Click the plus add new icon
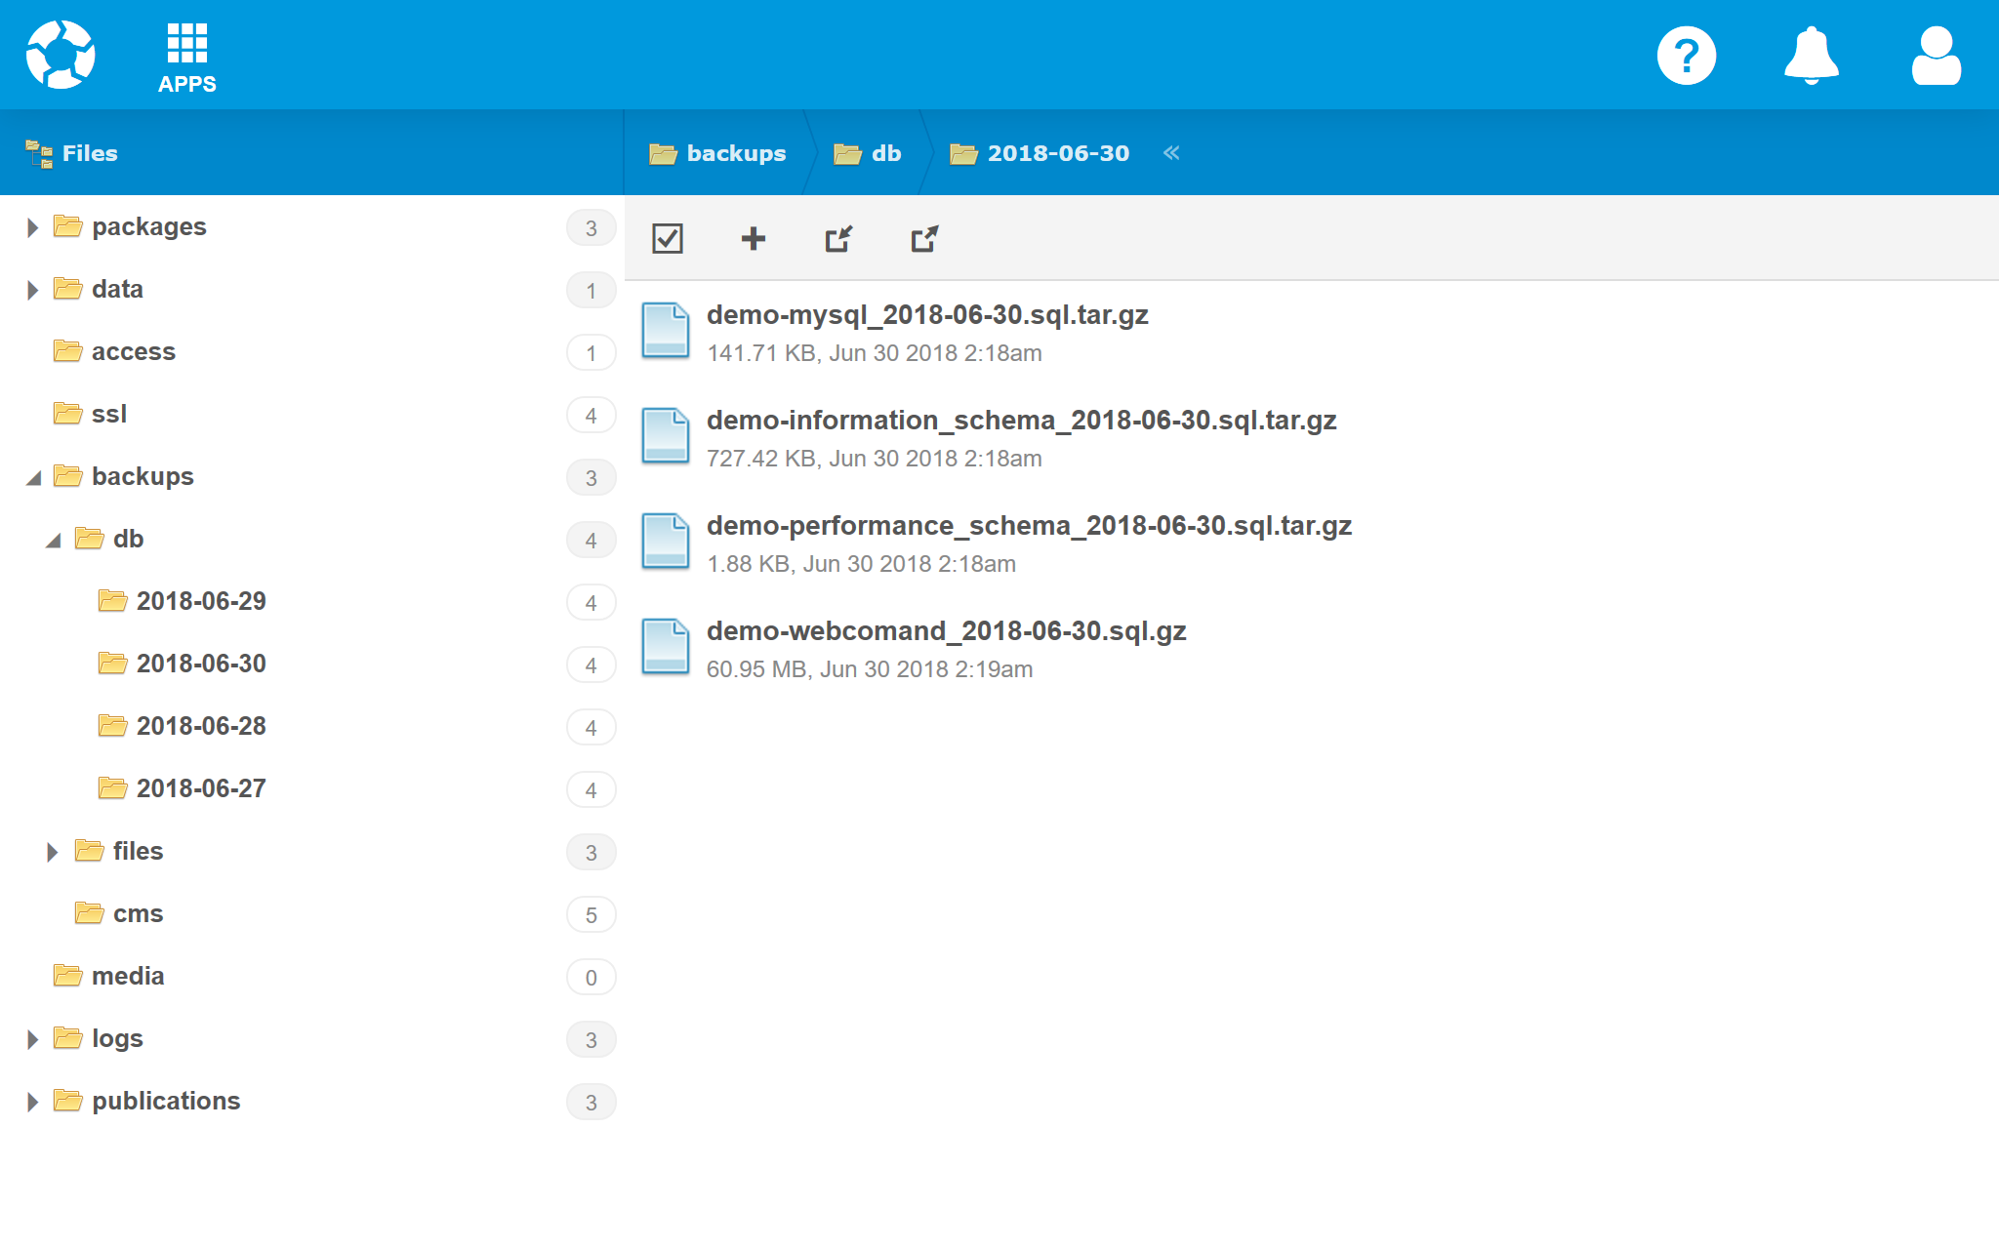The image size is (1999, 1249). coord(753,238)
